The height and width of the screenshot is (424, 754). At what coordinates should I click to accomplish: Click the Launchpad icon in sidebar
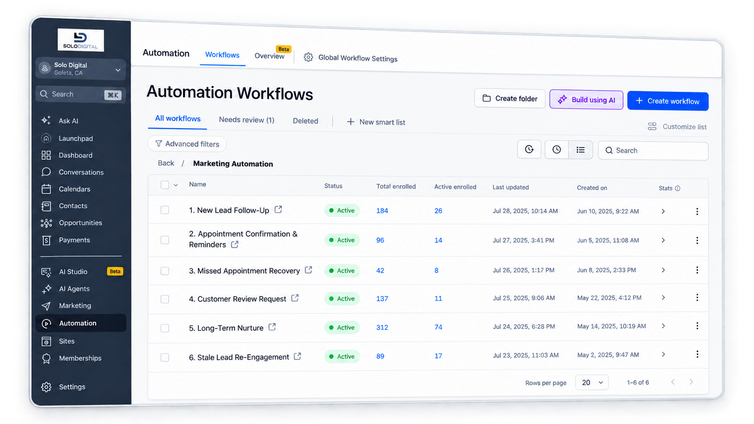pyautogui.click(x=46, y=138)
